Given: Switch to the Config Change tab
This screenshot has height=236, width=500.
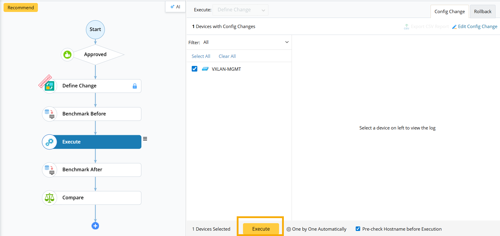Looking at the screenshot, I should click(449, 12).
